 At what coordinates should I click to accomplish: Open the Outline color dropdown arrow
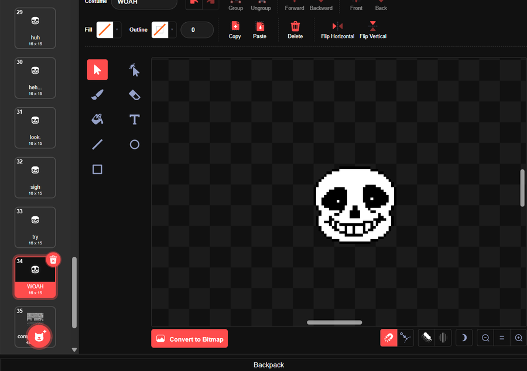[x=172, y=30]
